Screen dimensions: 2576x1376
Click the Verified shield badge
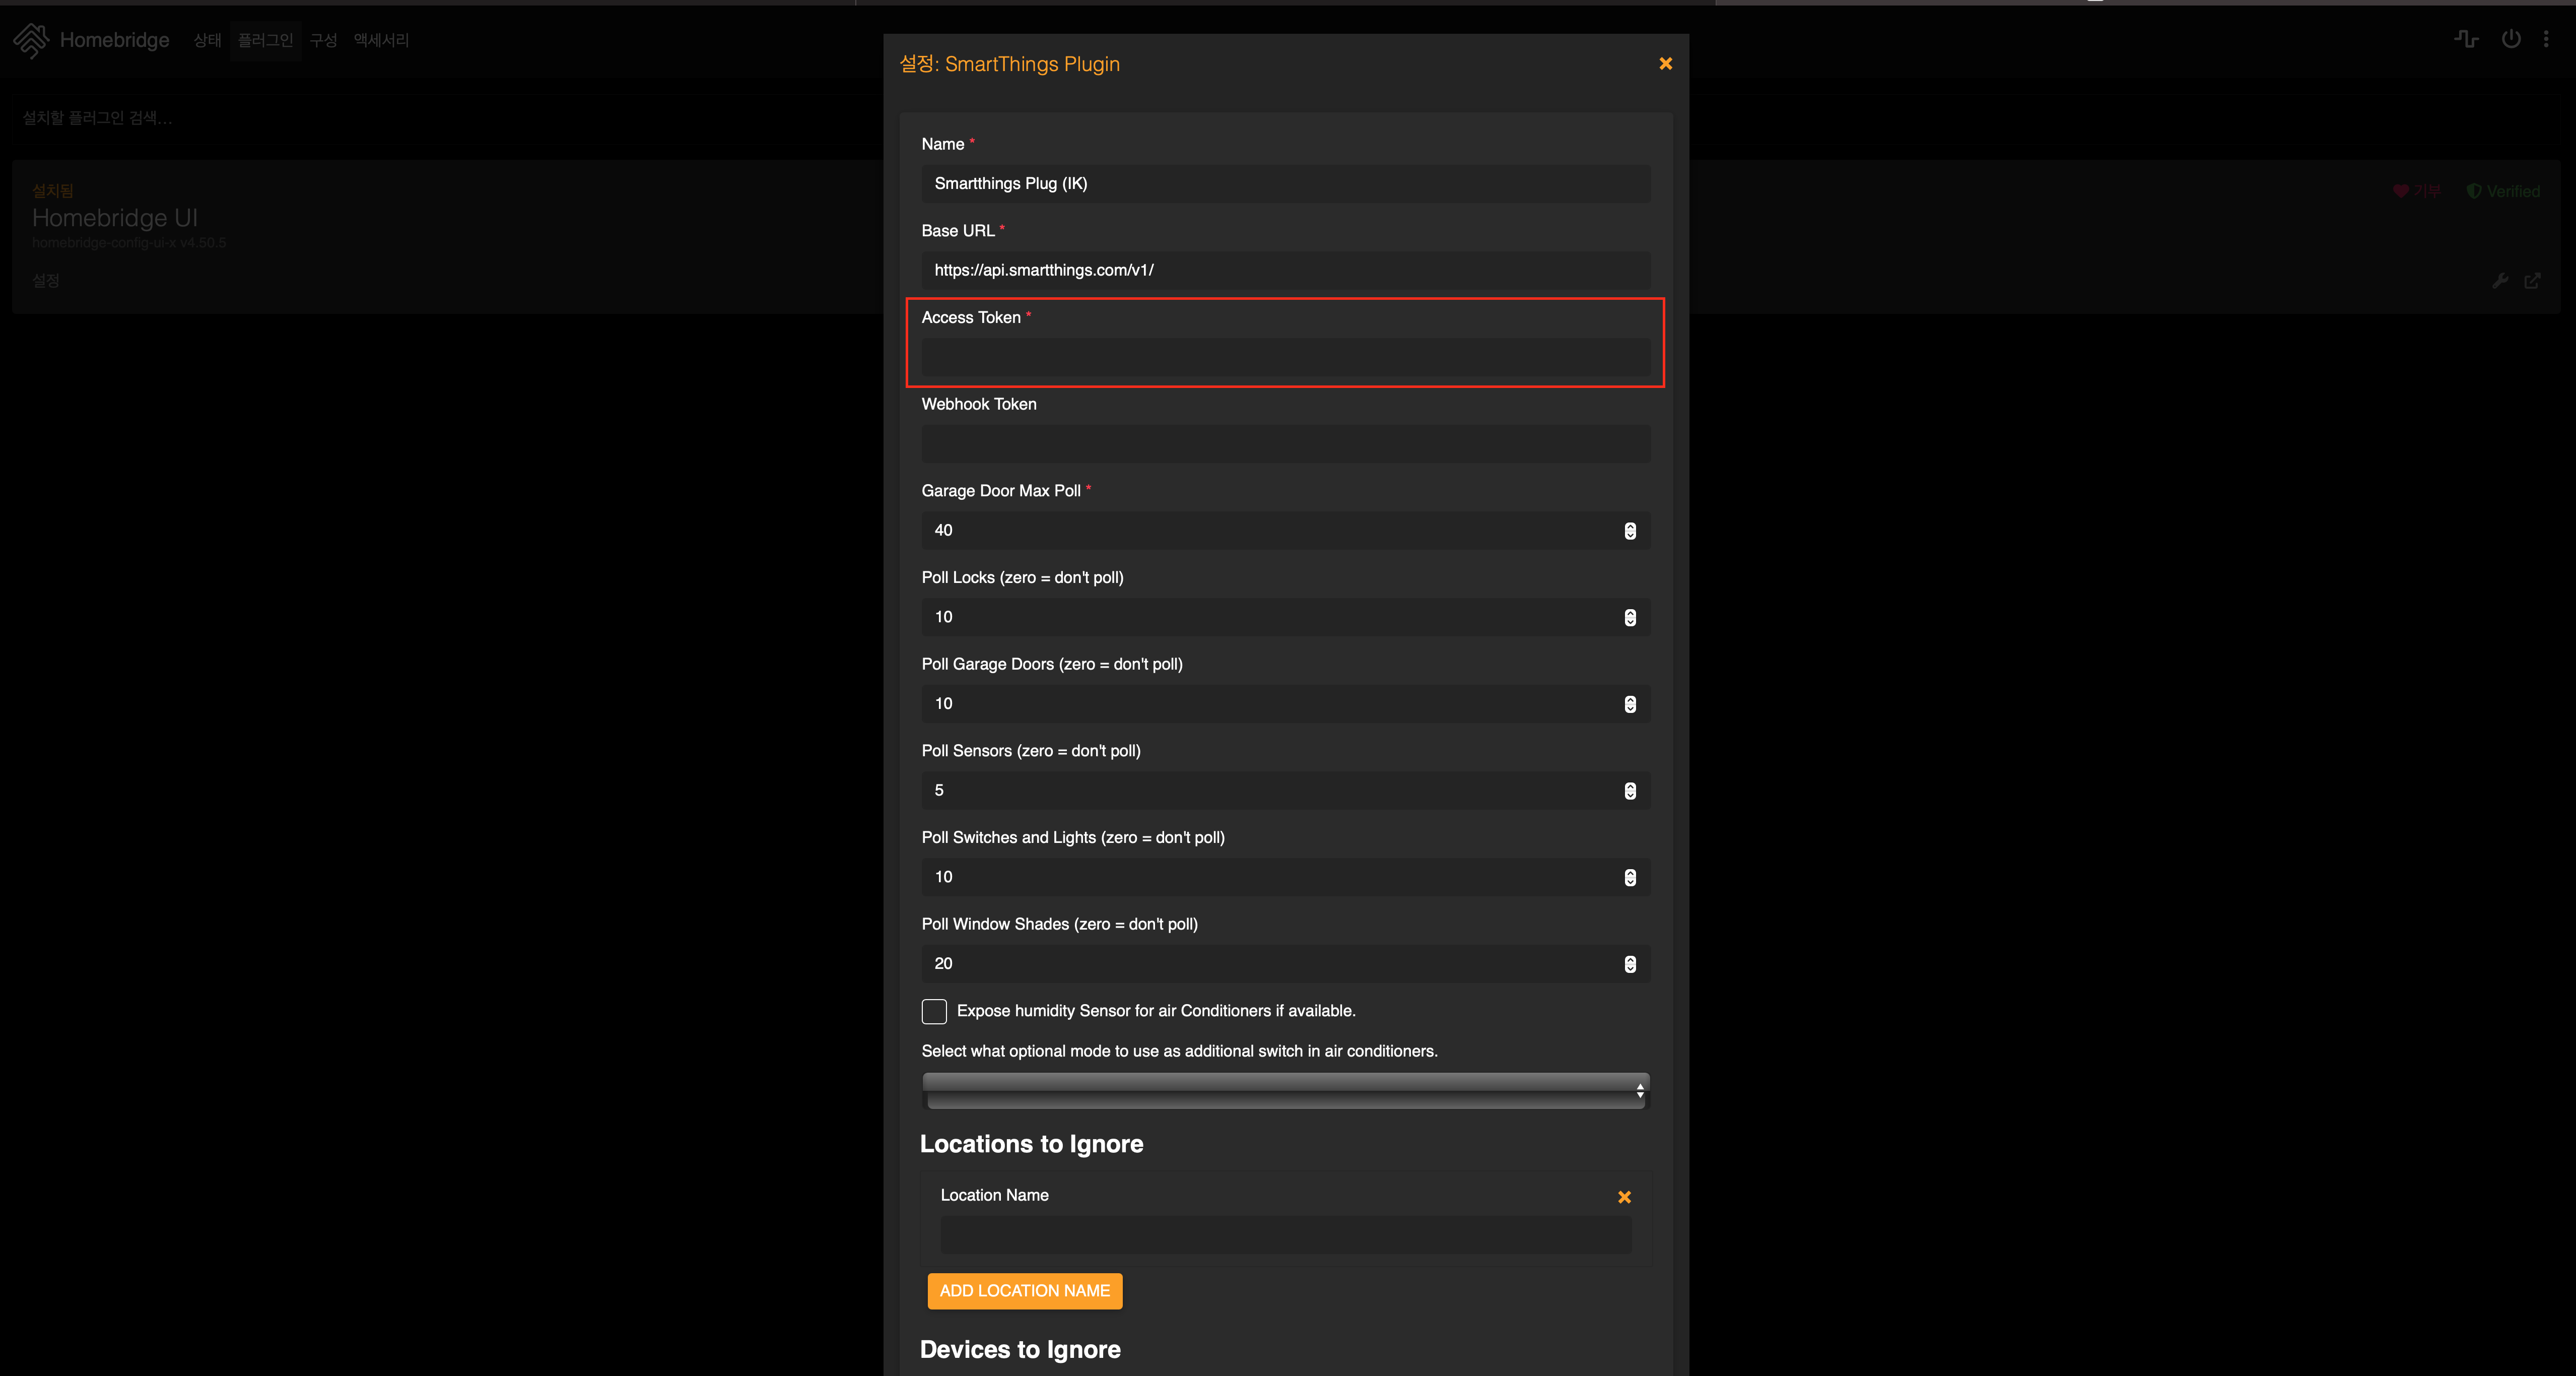coord(2502,191)
